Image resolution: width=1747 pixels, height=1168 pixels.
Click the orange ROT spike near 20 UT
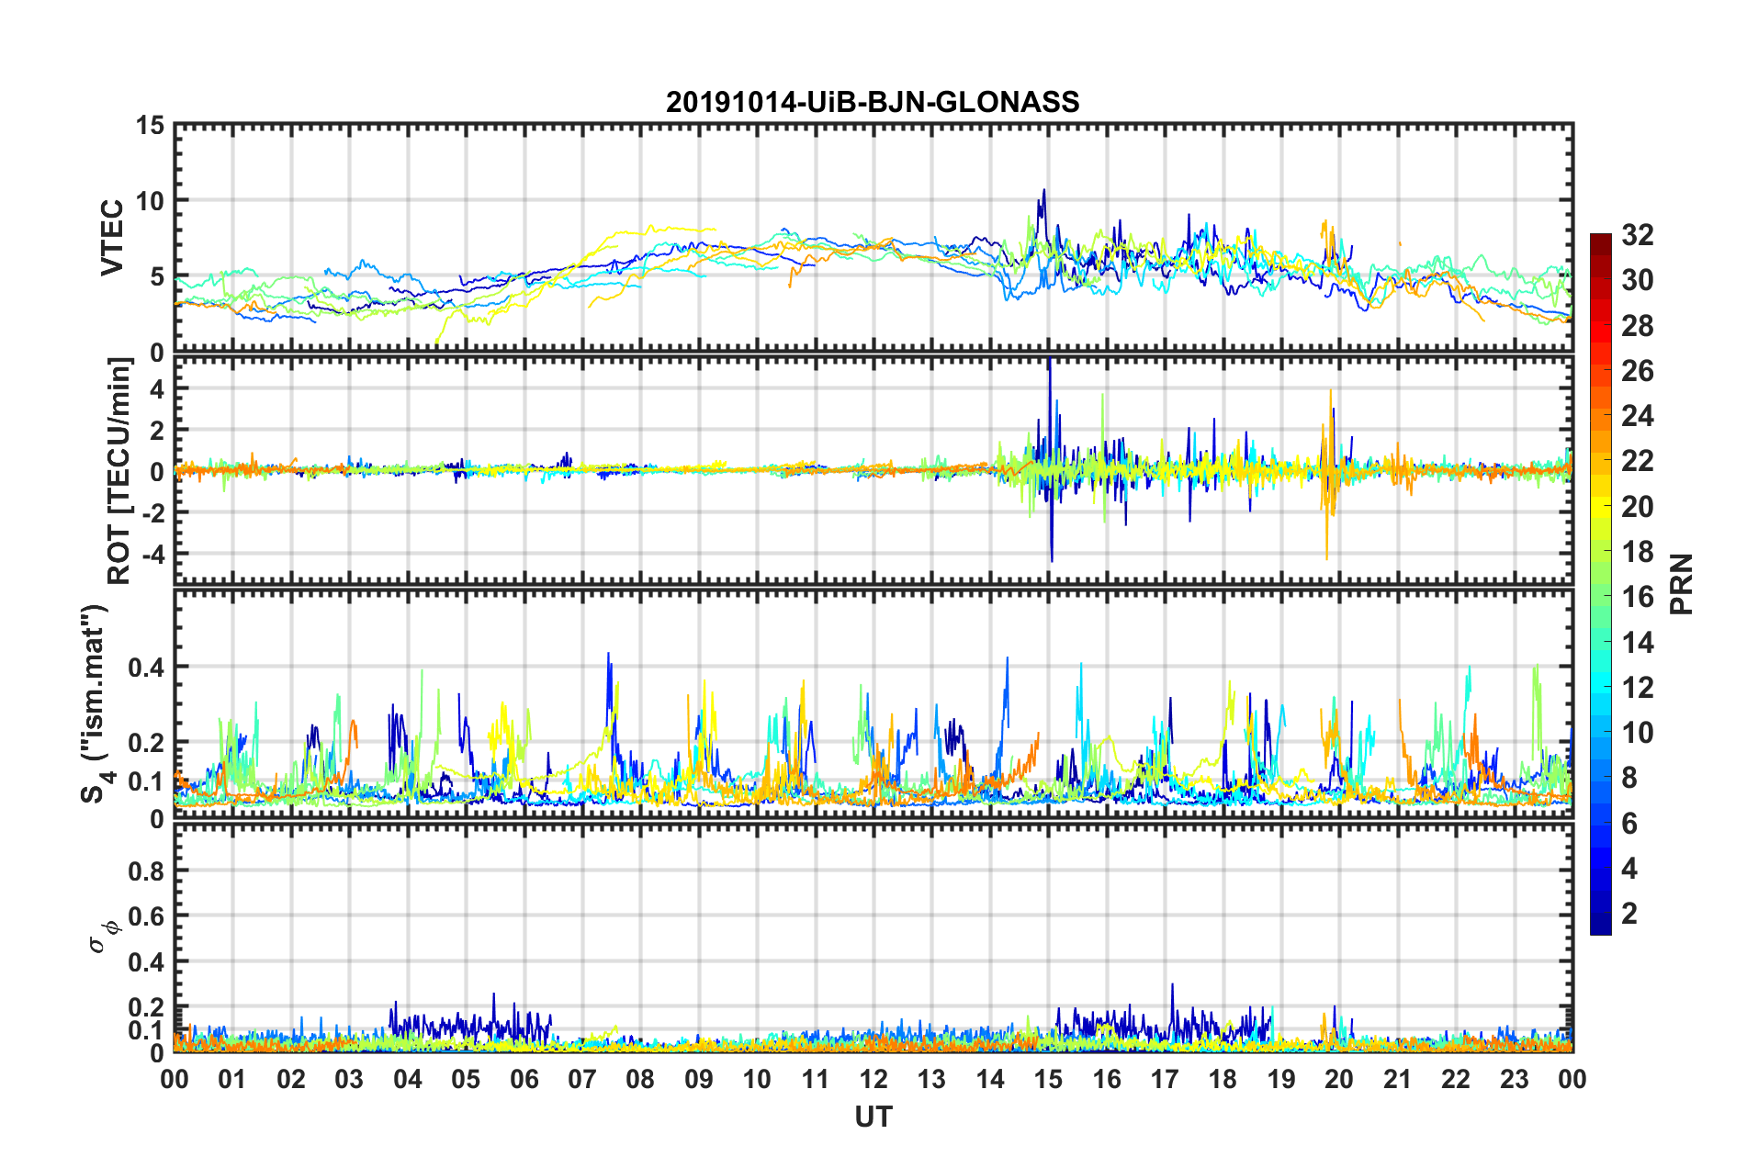[x=1328, y=474]
